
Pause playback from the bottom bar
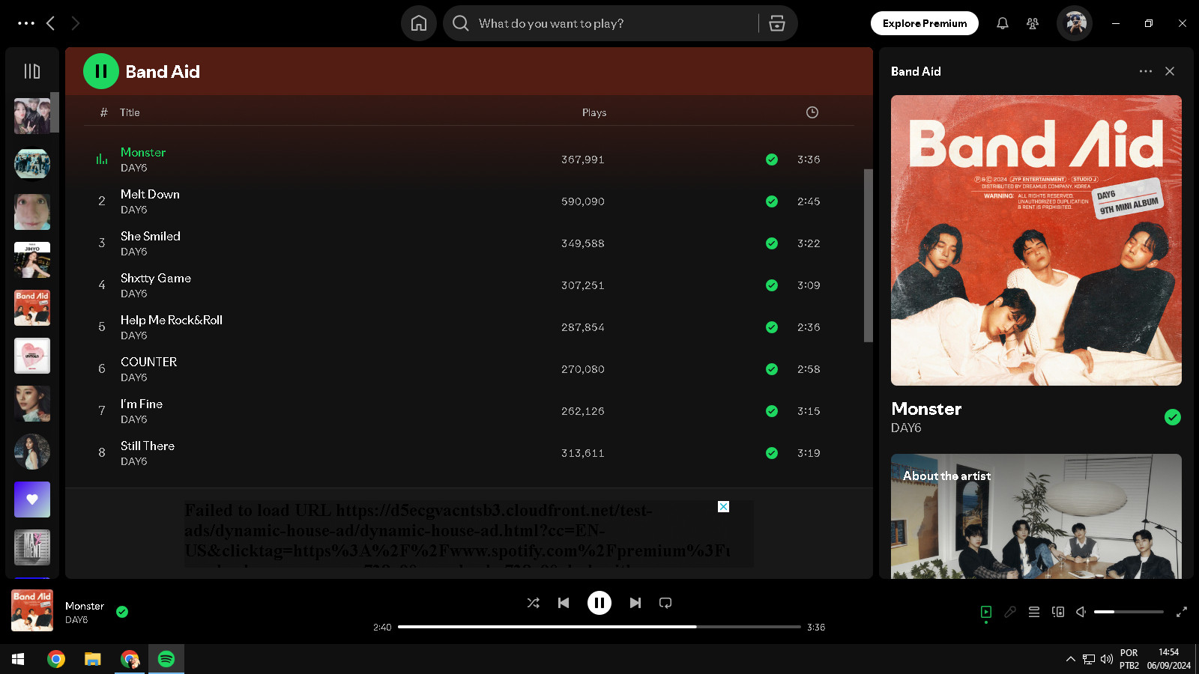click(599, 603)
